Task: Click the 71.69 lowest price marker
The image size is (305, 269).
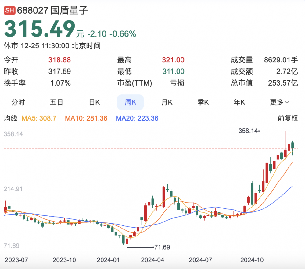Action: click(162, 247)
